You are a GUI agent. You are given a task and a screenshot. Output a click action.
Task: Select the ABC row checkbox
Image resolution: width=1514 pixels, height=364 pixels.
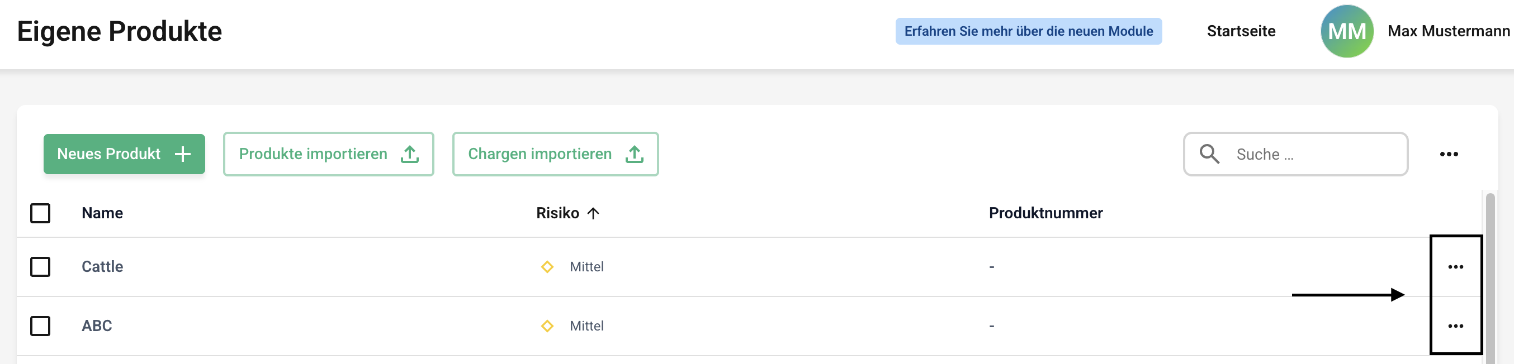[40, 326]
